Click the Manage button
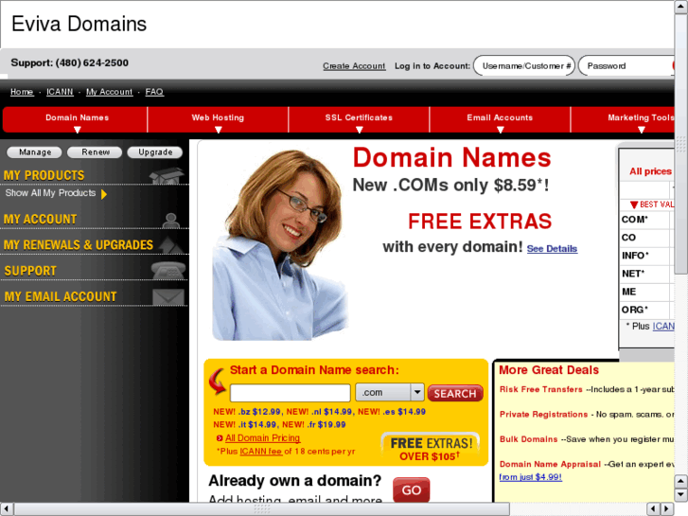Viewport: 688px width, 516px height. 35,151
